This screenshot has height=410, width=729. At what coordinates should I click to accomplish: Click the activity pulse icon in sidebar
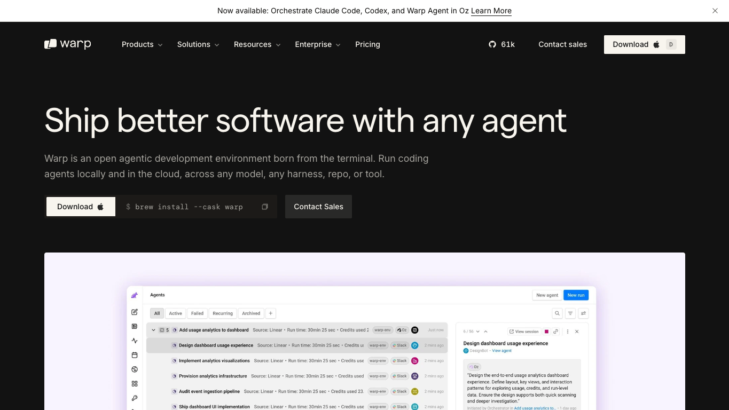coord(135,341)
